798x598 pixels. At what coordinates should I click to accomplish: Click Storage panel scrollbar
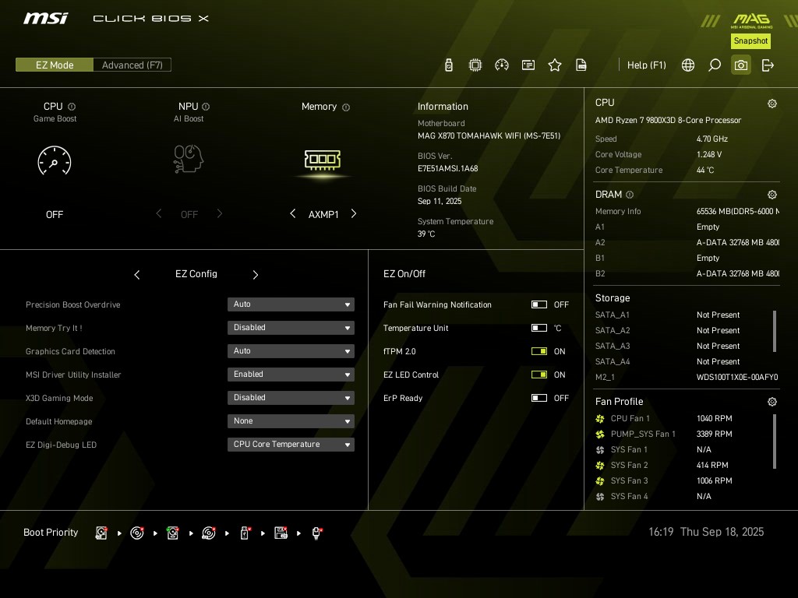775,331
